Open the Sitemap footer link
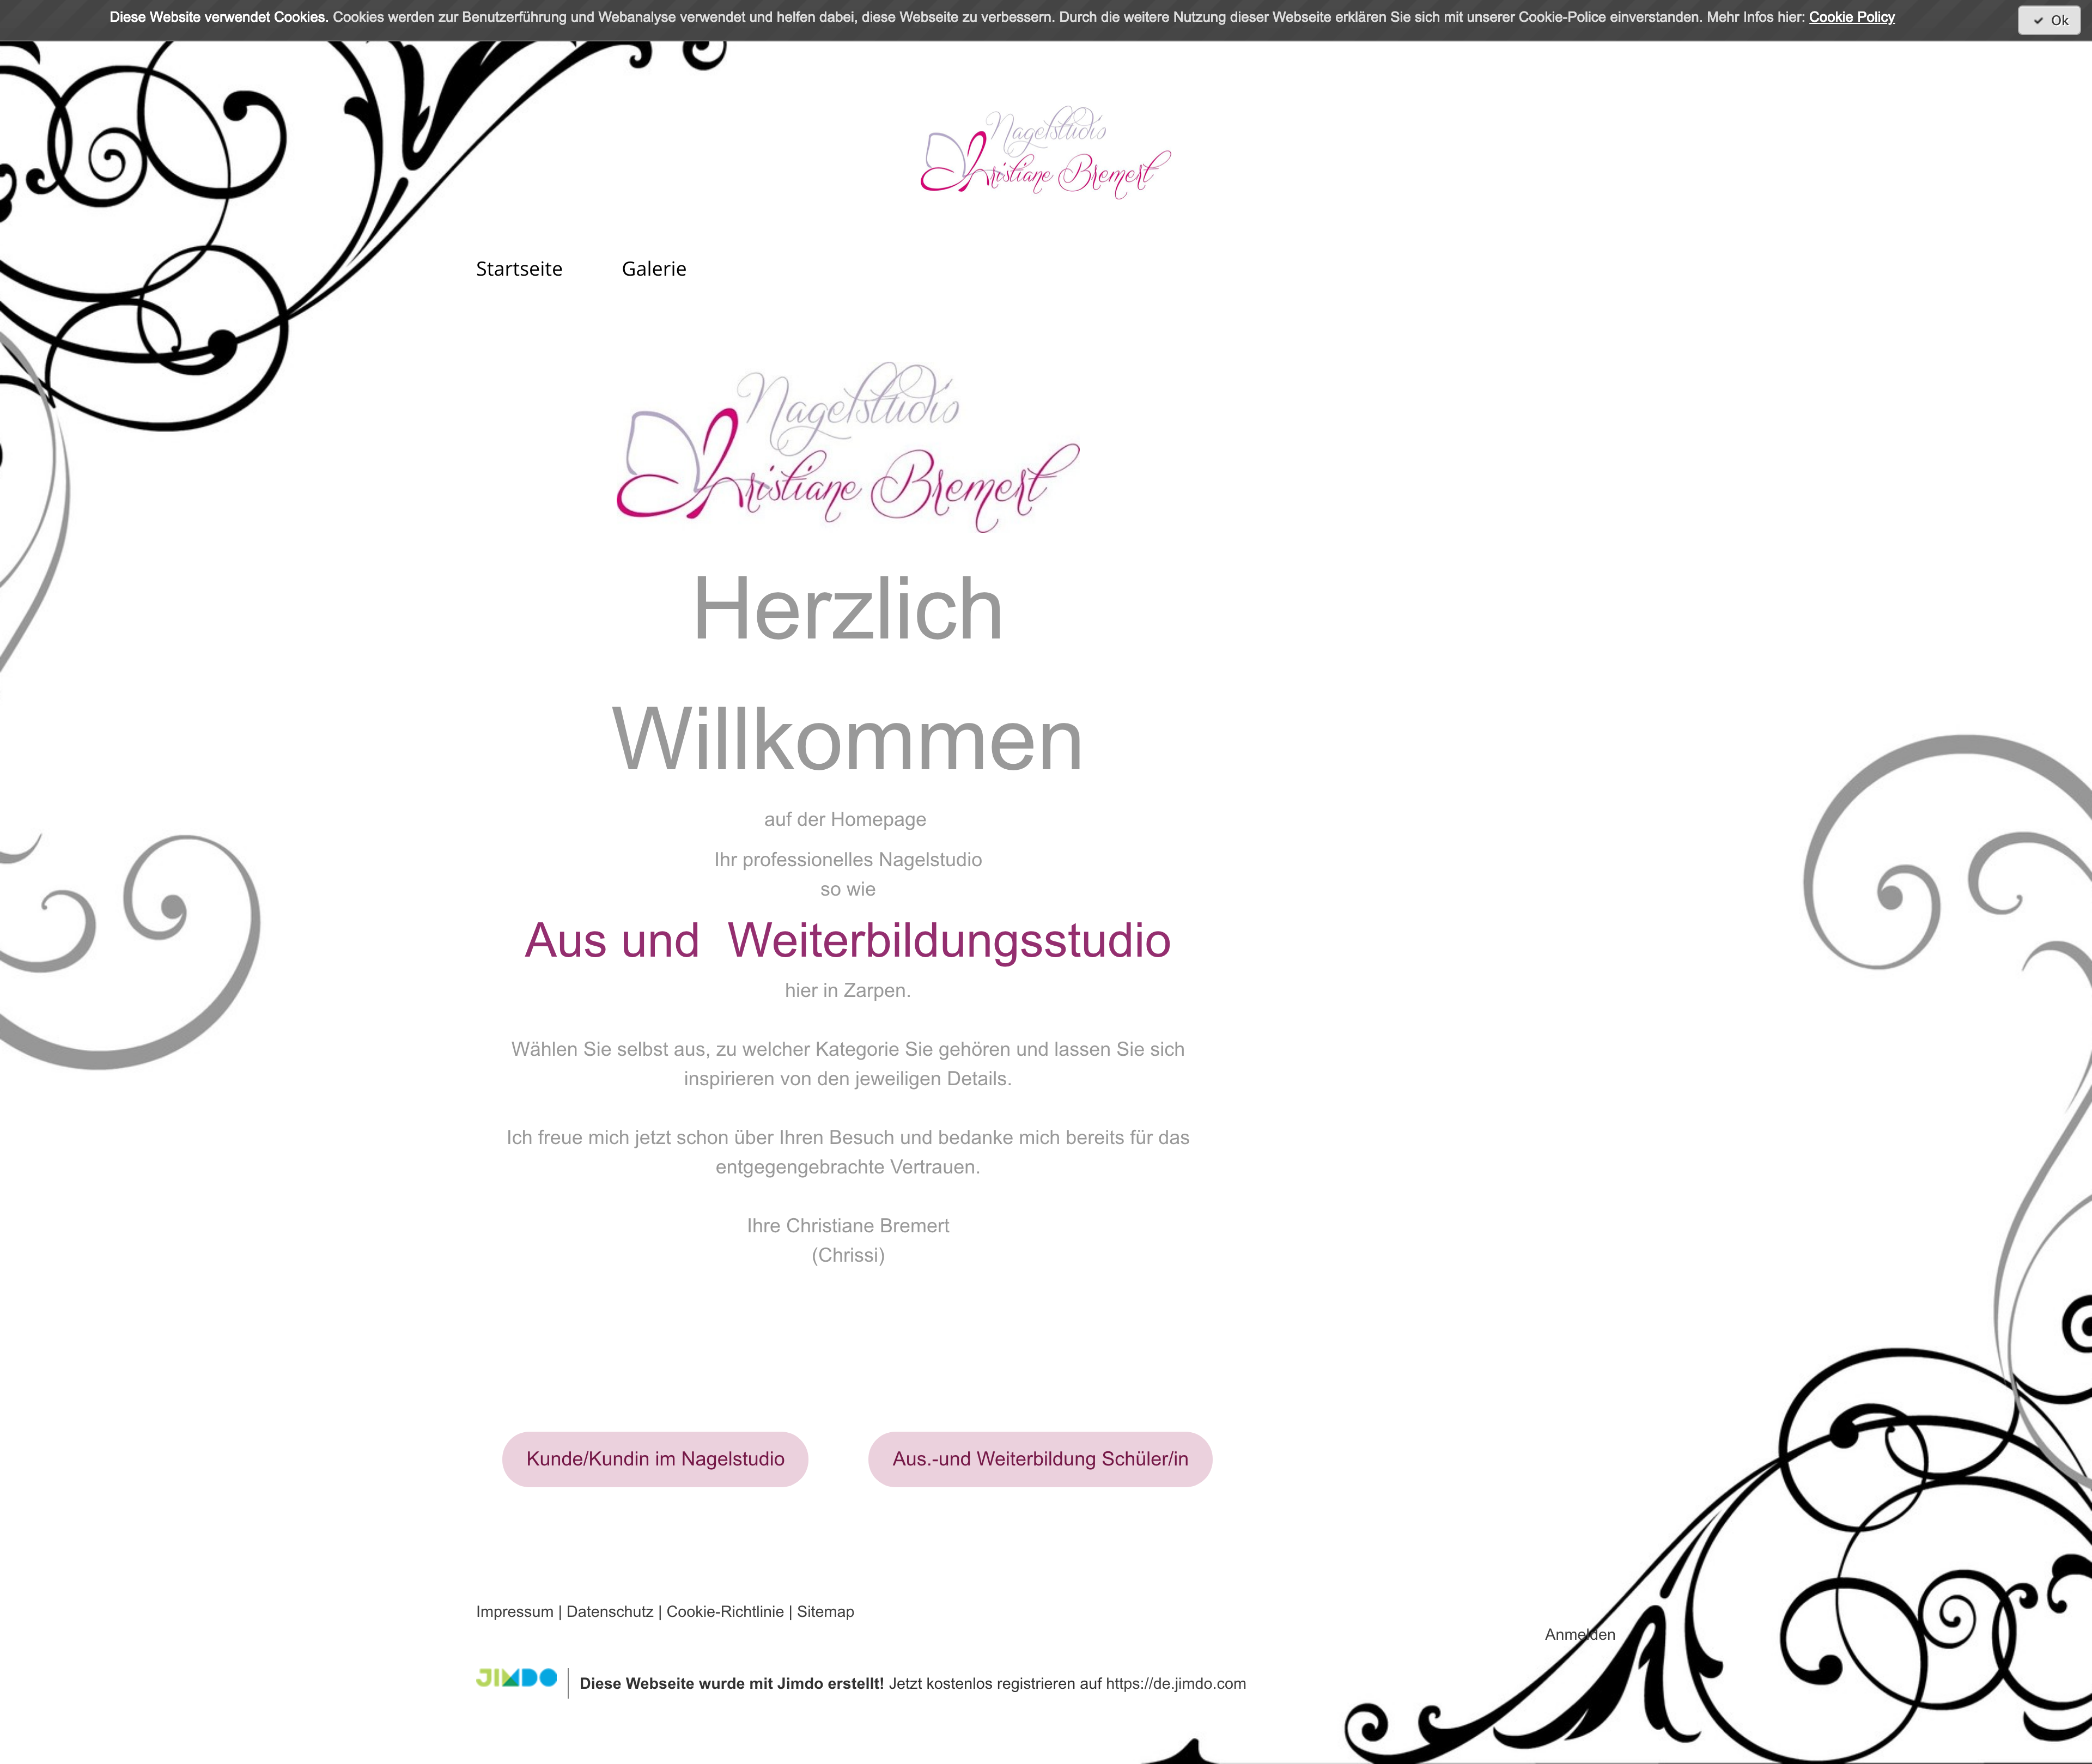 point(825,1611)
